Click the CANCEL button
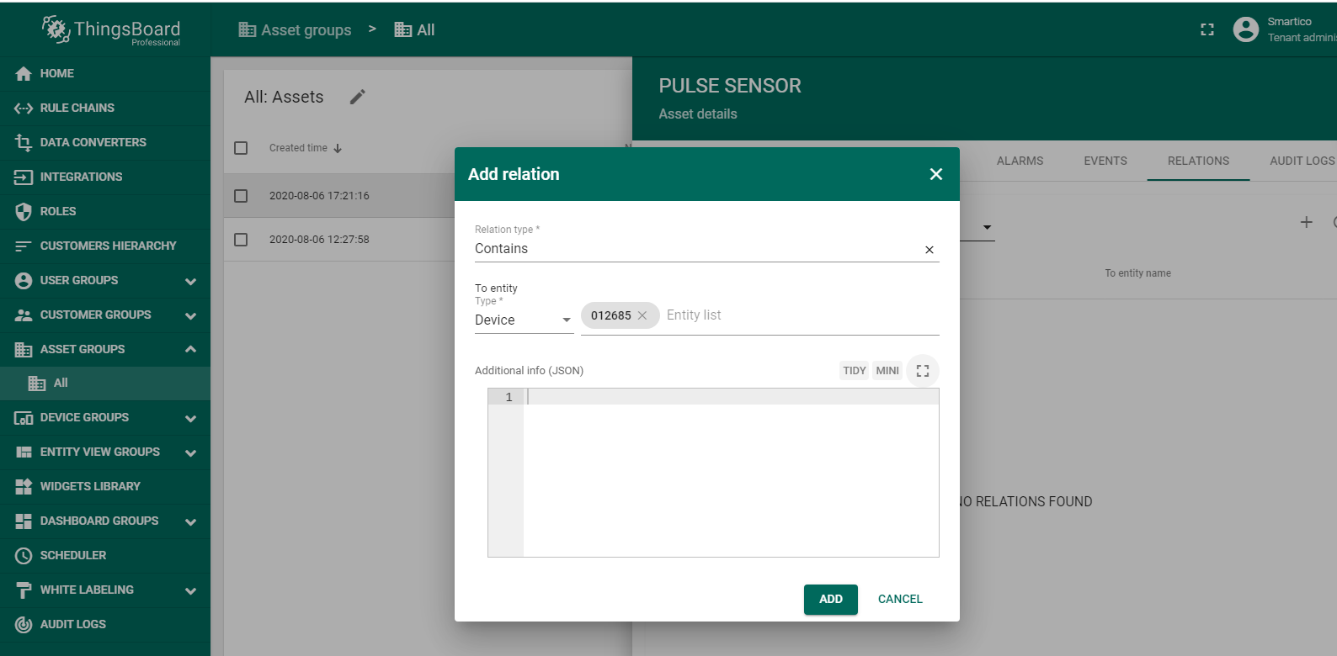Viewport: 1337px width, 656px height. click(899, 599)
